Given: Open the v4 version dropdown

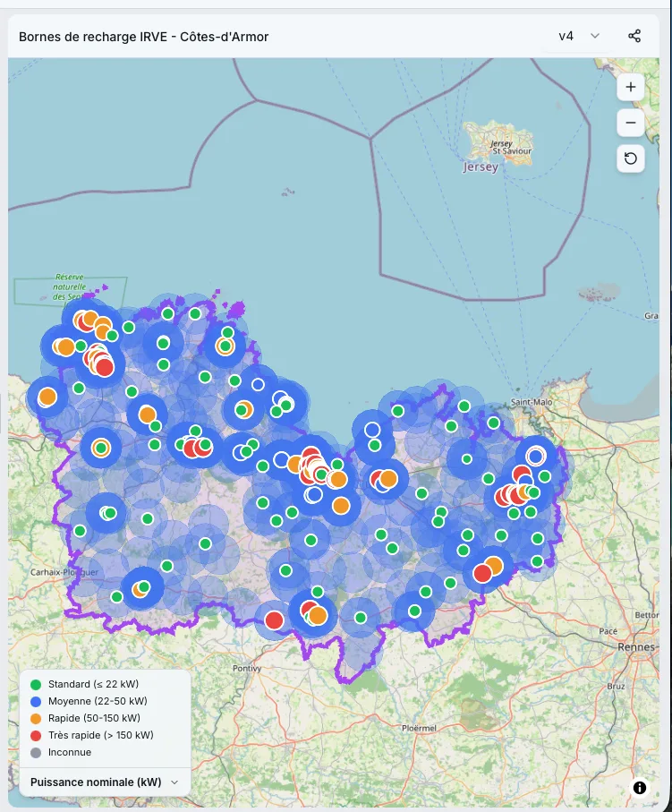Looking at the screenshot, I should [x=579, y=36].
